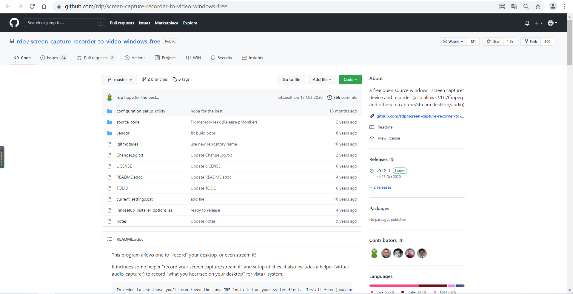Open the rdp owner link
Image resolution: width=573 pixels, height=294 pixels.
click(21, 41)
